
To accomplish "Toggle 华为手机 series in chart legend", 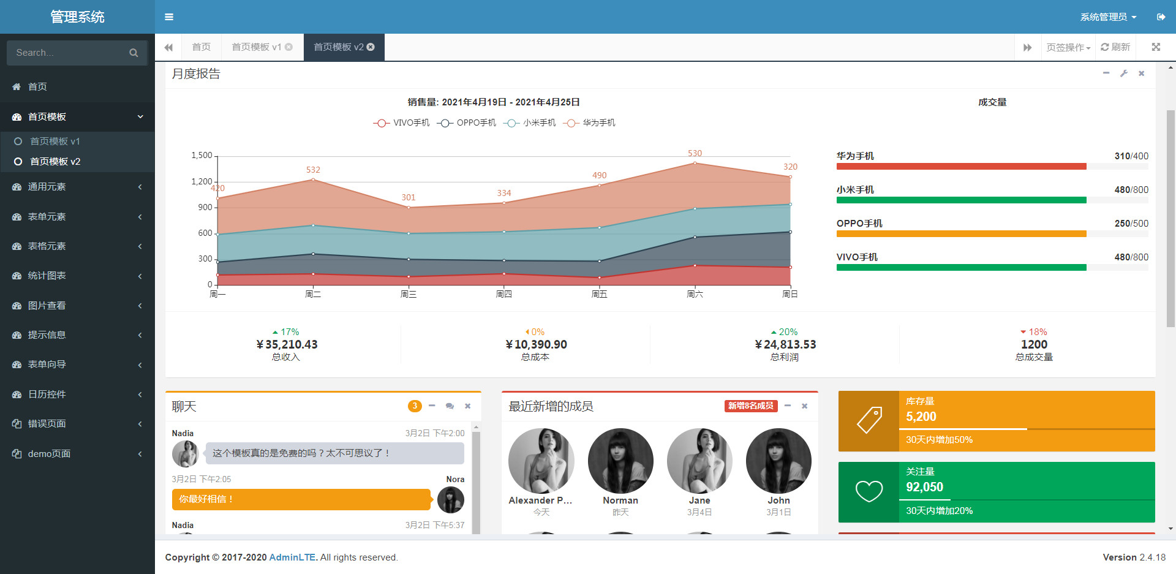I will point(589,123).
